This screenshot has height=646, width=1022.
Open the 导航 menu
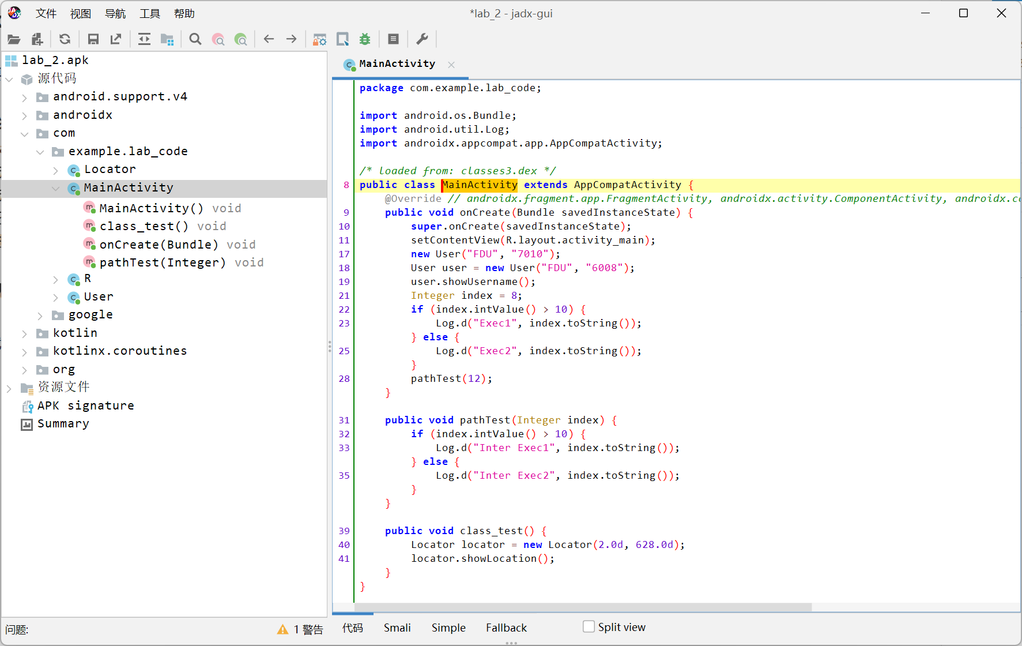[x=115, y=14]
